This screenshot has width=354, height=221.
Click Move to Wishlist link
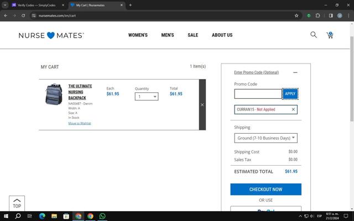[x=80, y=123]
